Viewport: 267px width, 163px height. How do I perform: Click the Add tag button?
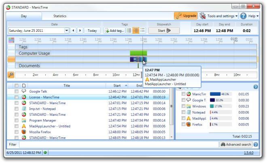tap(114, 31)
